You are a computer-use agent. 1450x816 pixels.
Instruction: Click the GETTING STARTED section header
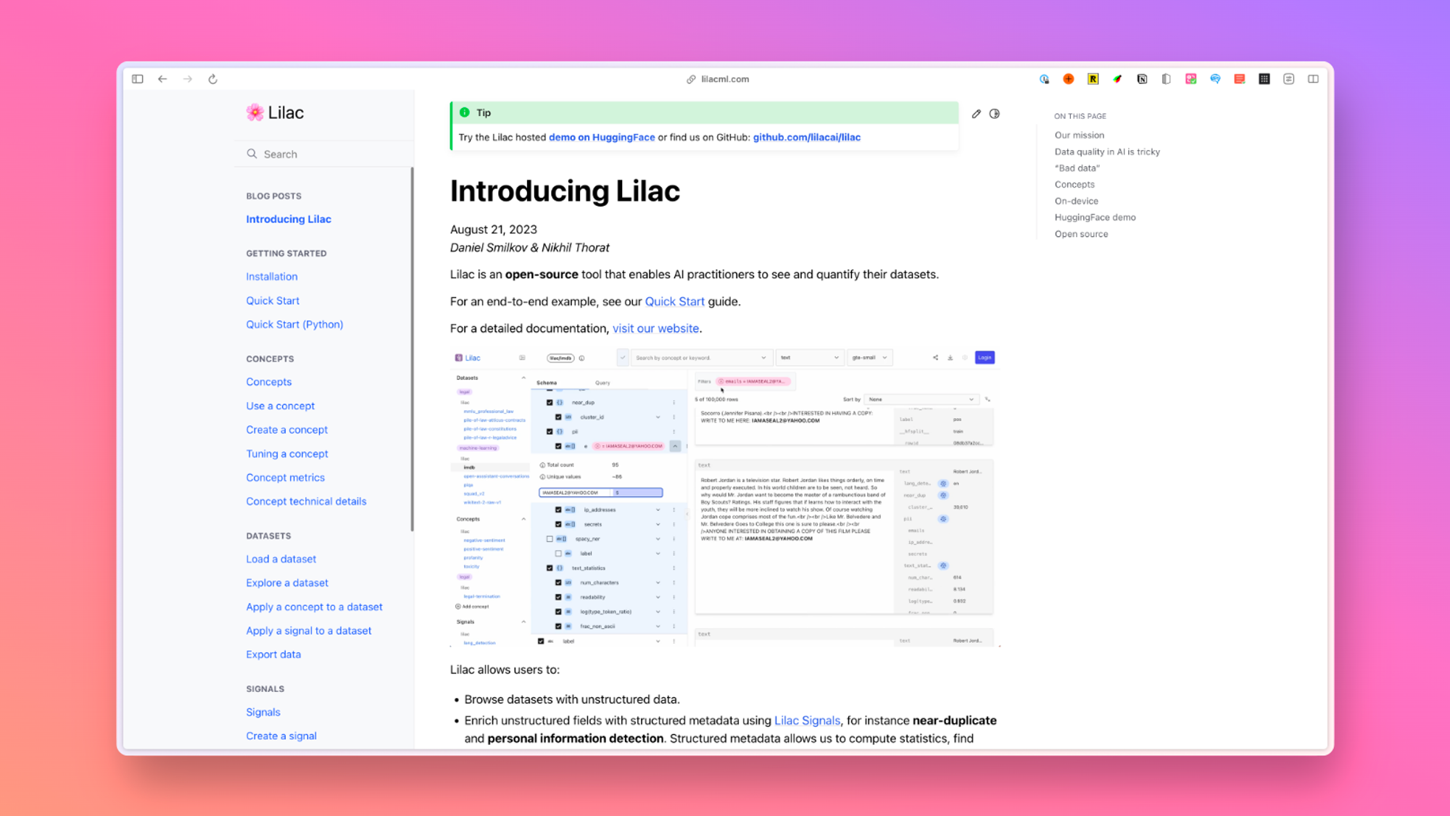[286, 254]
